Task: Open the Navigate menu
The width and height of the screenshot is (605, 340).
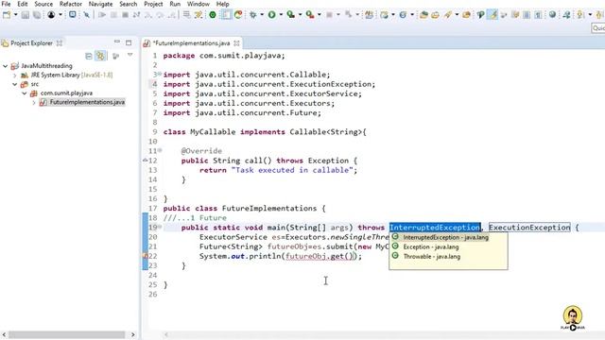Action: click(x=101, y=4)
